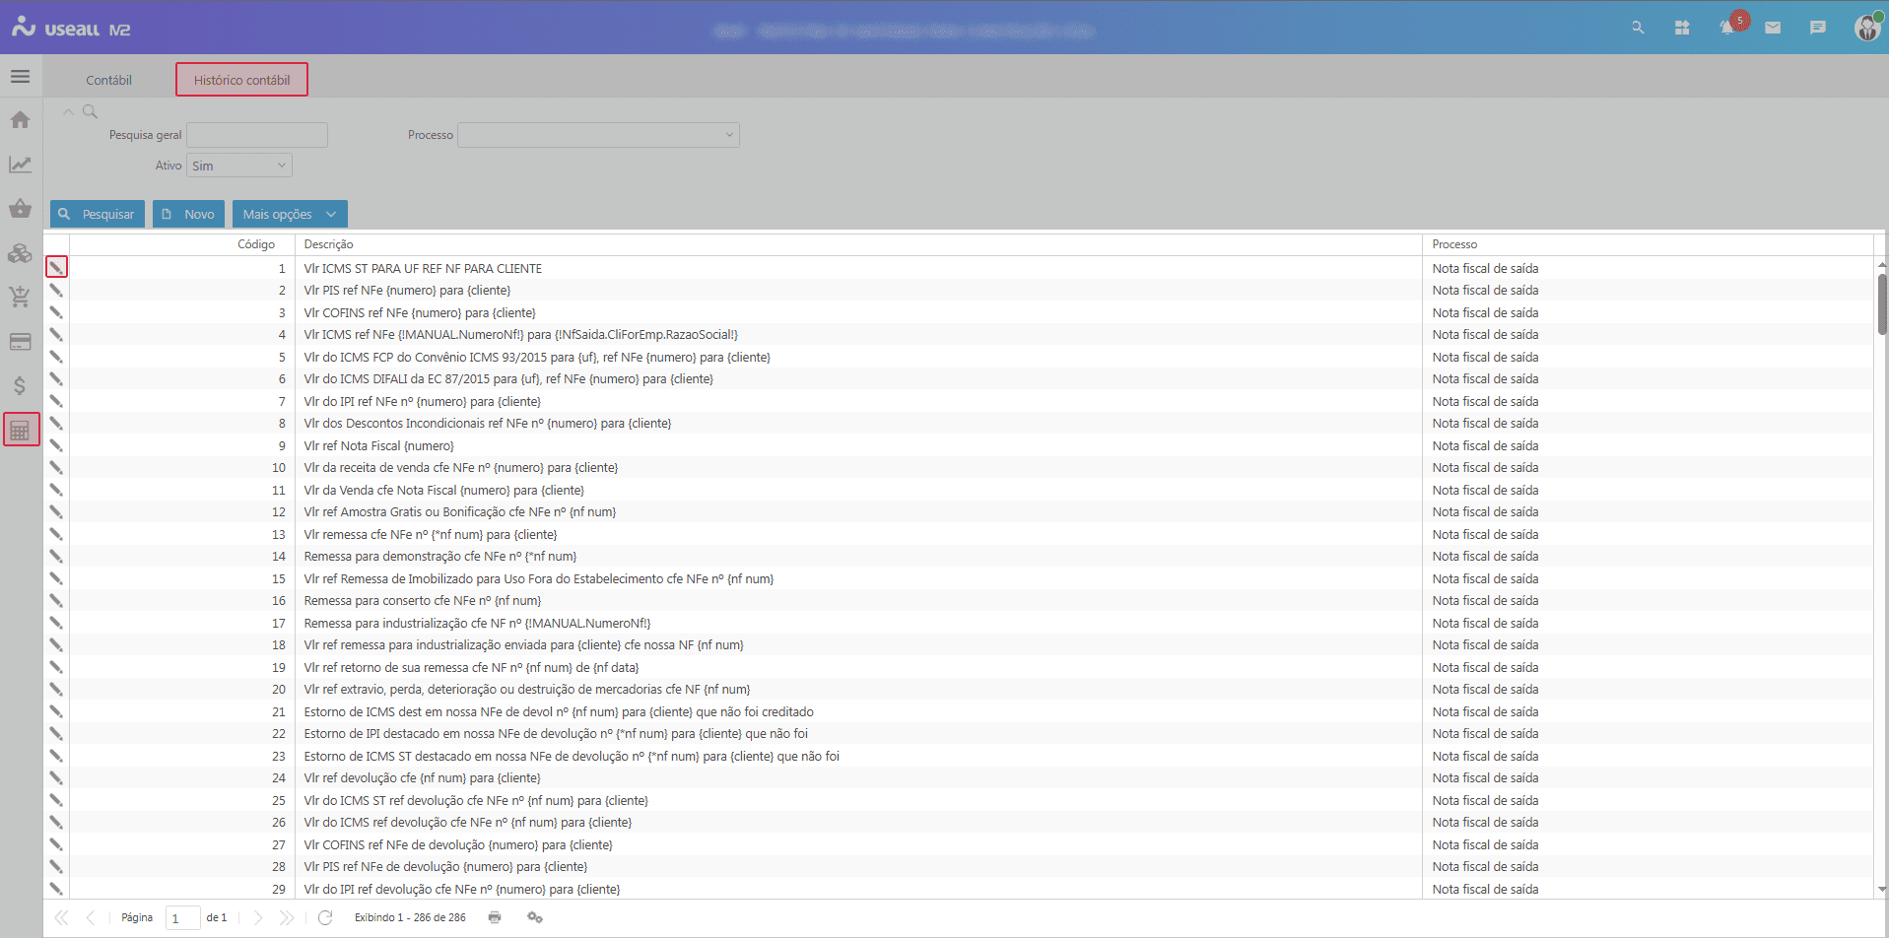Viewport: 1889px width, 938px height.
Task: Switch to the Contábil tab
Action: [x=108, y=80]
